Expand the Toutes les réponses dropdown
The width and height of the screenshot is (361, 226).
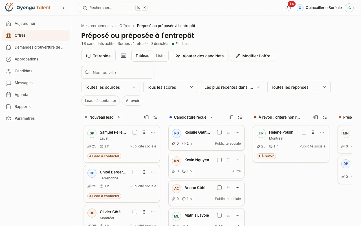[299, 87]
